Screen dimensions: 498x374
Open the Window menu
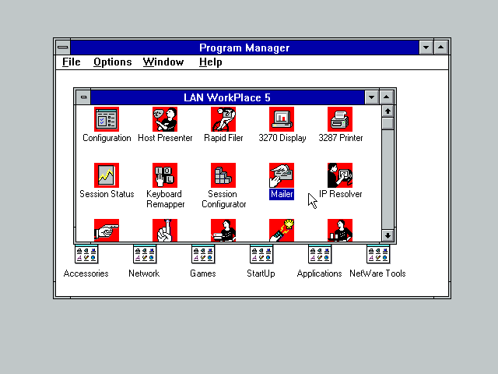tap(163, 62)
